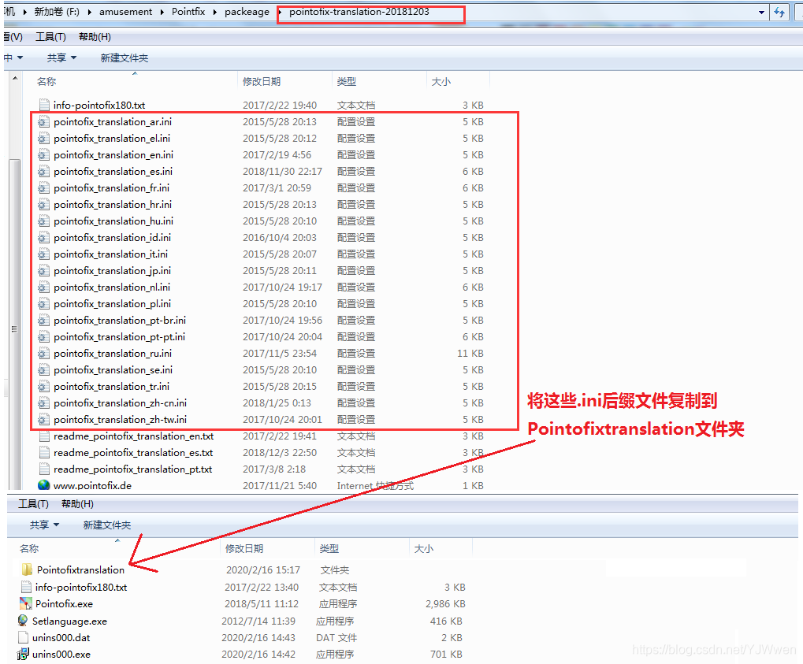Open the 帮助(H) menu in lower window
The width and height of the screenshot is (803, 664).
[x=77, y=504]
